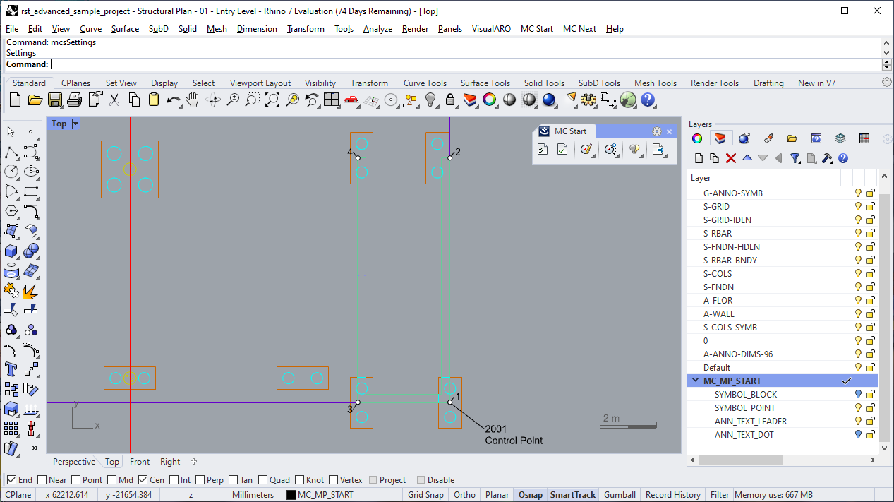Enable the Int osnap checkbox

click(x=174, y=480)
